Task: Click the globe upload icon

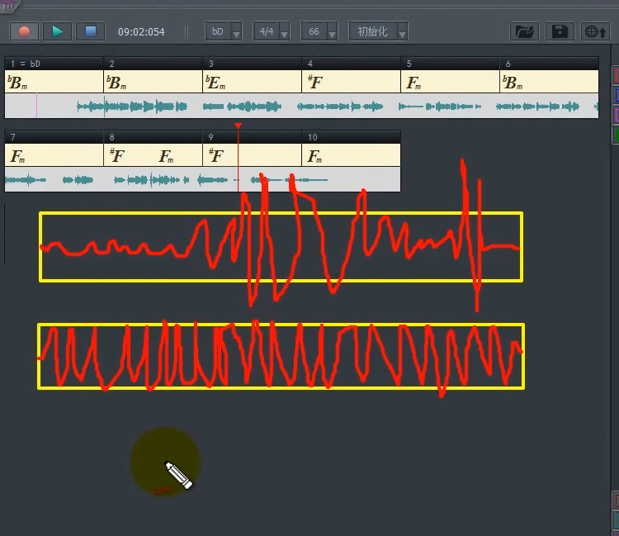Action: (x=595, y=31)
